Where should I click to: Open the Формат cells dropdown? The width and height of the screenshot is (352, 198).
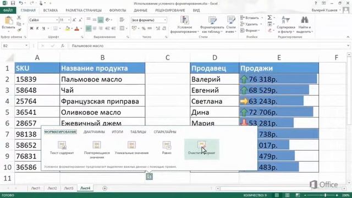tap(250, 30)
